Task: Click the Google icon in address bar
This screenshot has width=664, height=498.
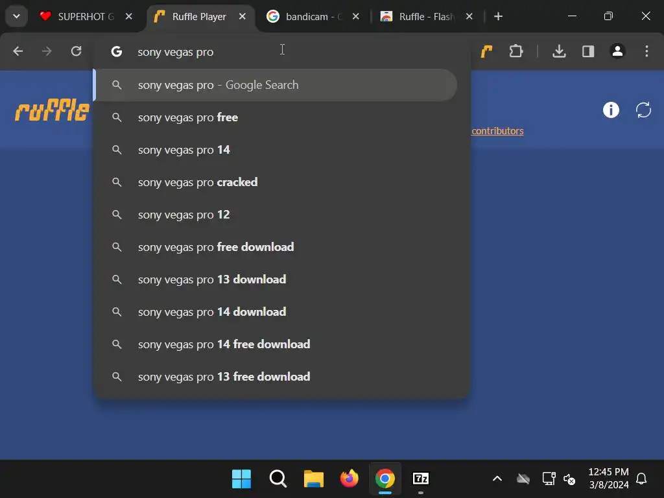Action: pyautogui.click(x=117, y=52)
